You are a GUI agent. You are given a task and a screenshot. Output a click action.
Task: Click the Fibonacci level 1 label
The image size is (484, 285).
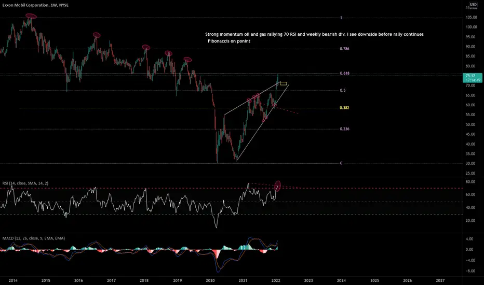click(x=341, y=18)
